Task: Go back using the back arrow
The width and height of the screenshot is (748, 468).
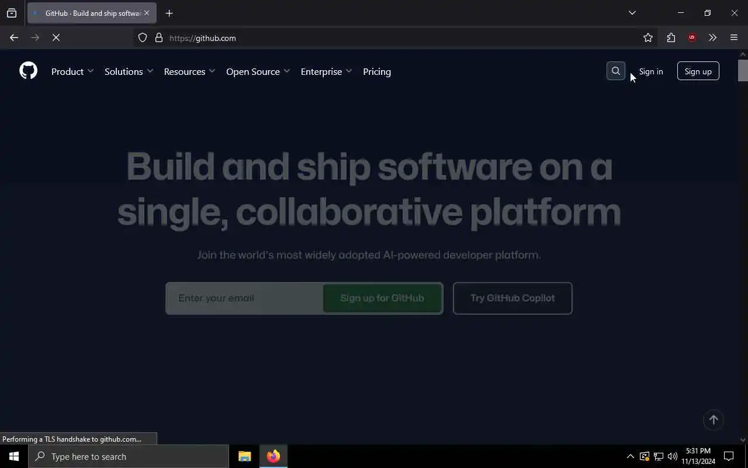Action: 14,37
